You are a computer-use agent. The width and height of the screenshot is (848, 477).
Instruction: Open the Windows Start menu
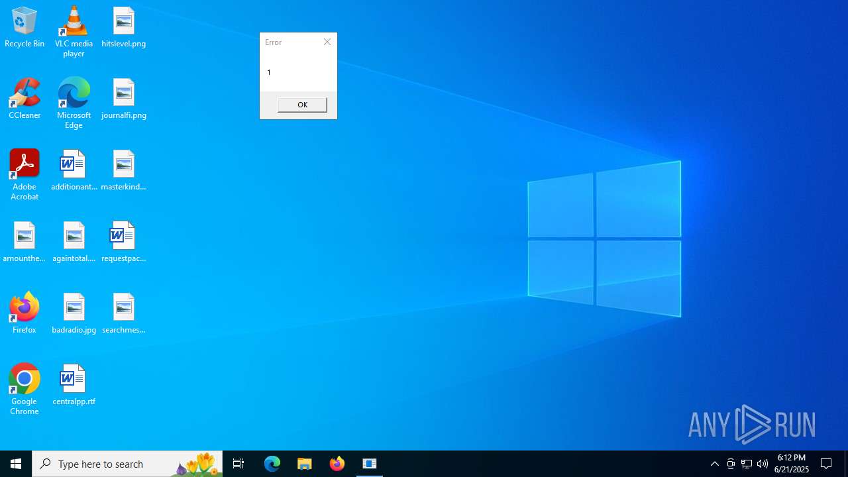pos(16,464)
